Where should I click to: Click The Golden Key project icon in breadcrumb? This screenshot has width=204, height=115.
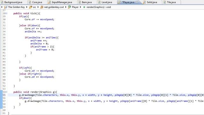point(6,7)
